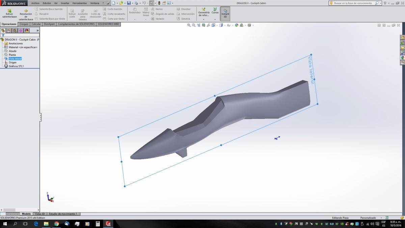Click the View settings icon
This screenshot has width=405, height=228.
point(249,25)
